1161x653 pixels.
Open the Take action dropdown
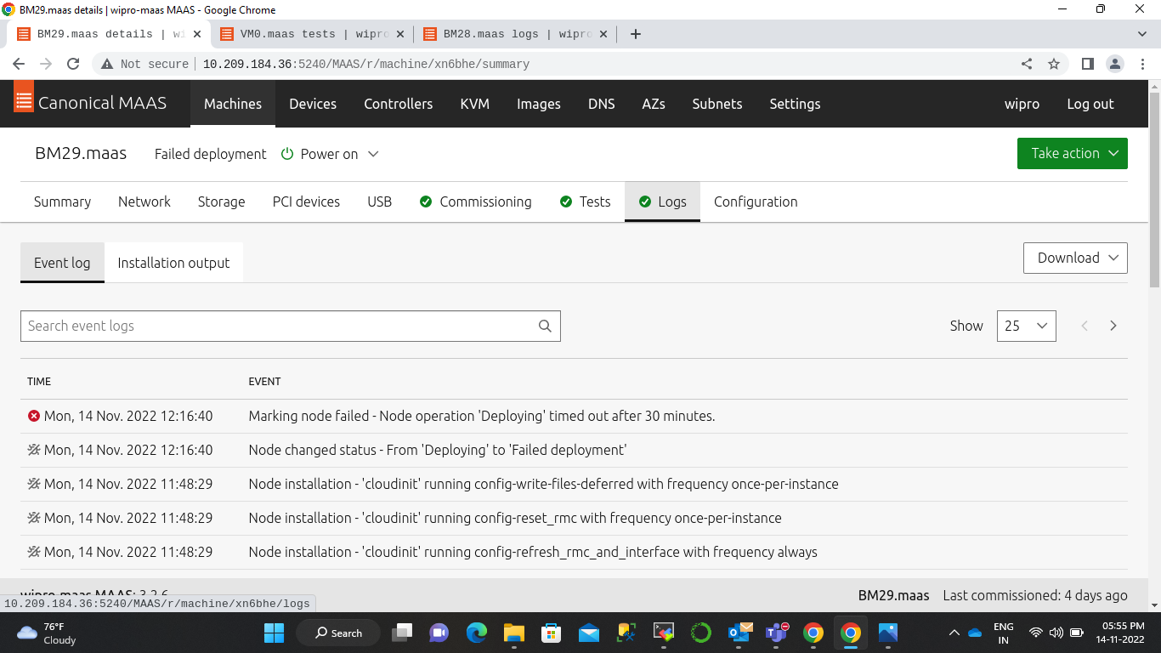coord(1072,154)
